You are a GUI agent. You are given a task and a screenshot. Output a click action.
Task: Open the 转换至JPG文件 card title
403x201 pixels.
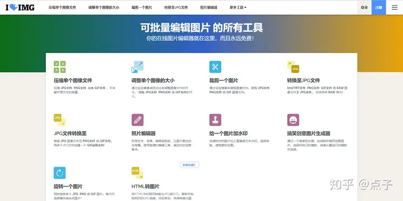(x=303, y=80)
